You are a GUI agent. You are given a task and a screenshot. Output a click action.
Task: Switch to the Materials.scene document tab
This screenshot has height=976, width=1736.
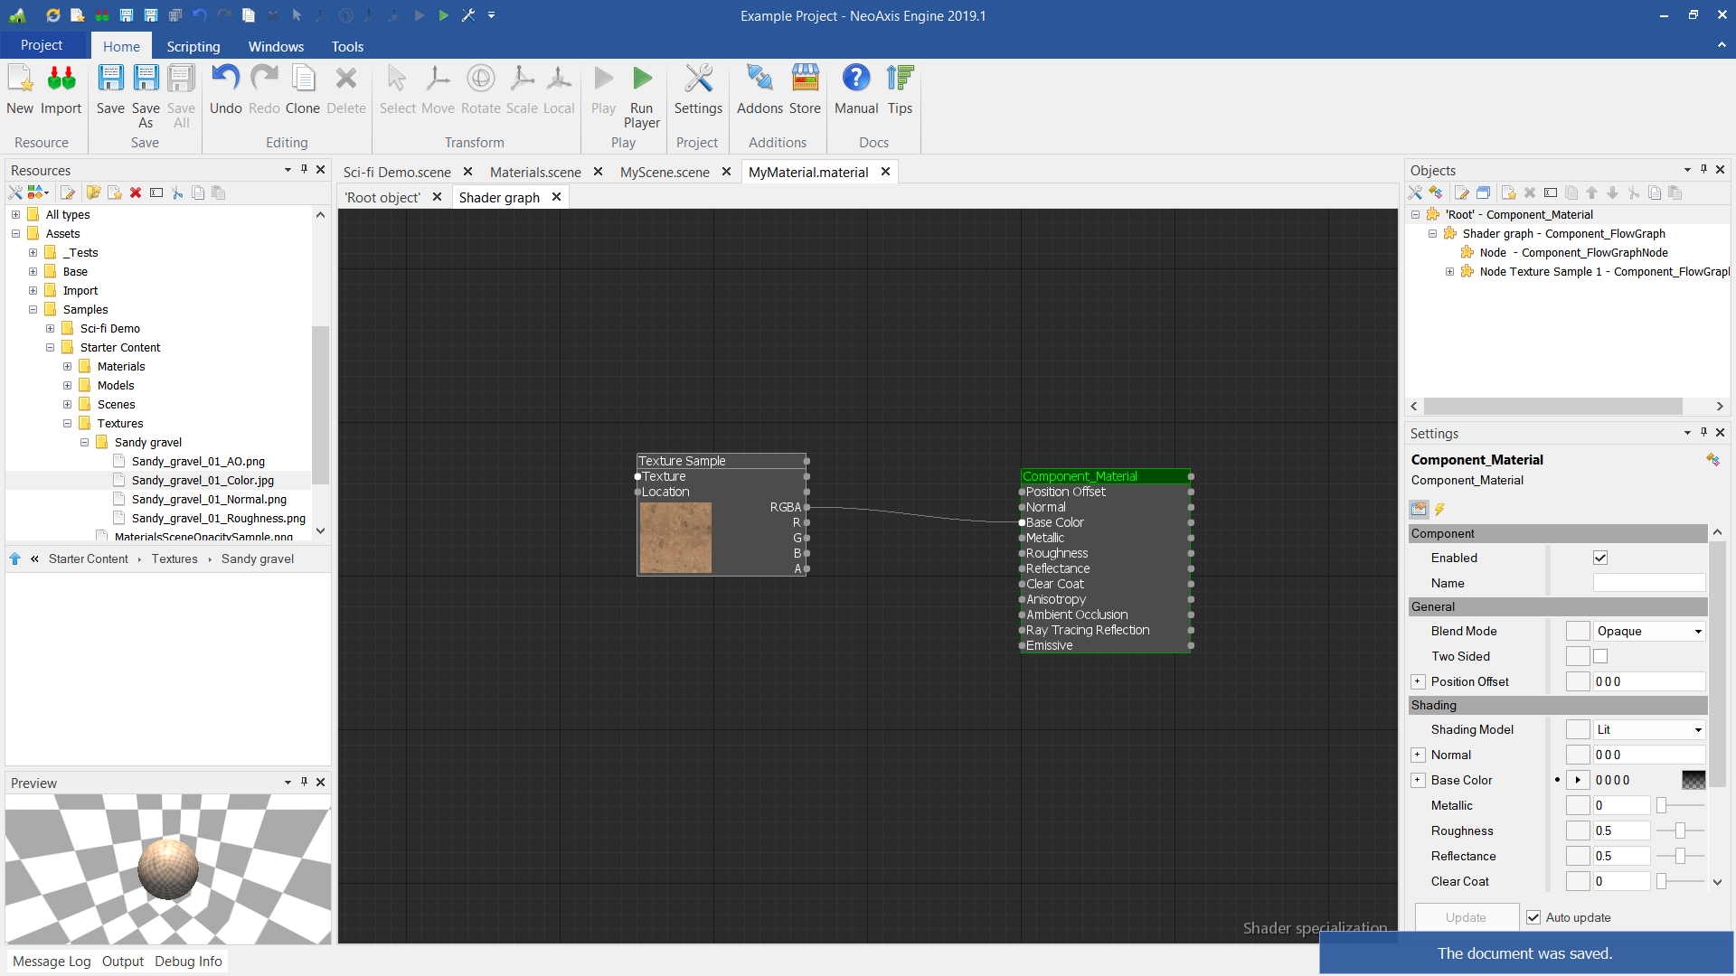pos(535,172)
